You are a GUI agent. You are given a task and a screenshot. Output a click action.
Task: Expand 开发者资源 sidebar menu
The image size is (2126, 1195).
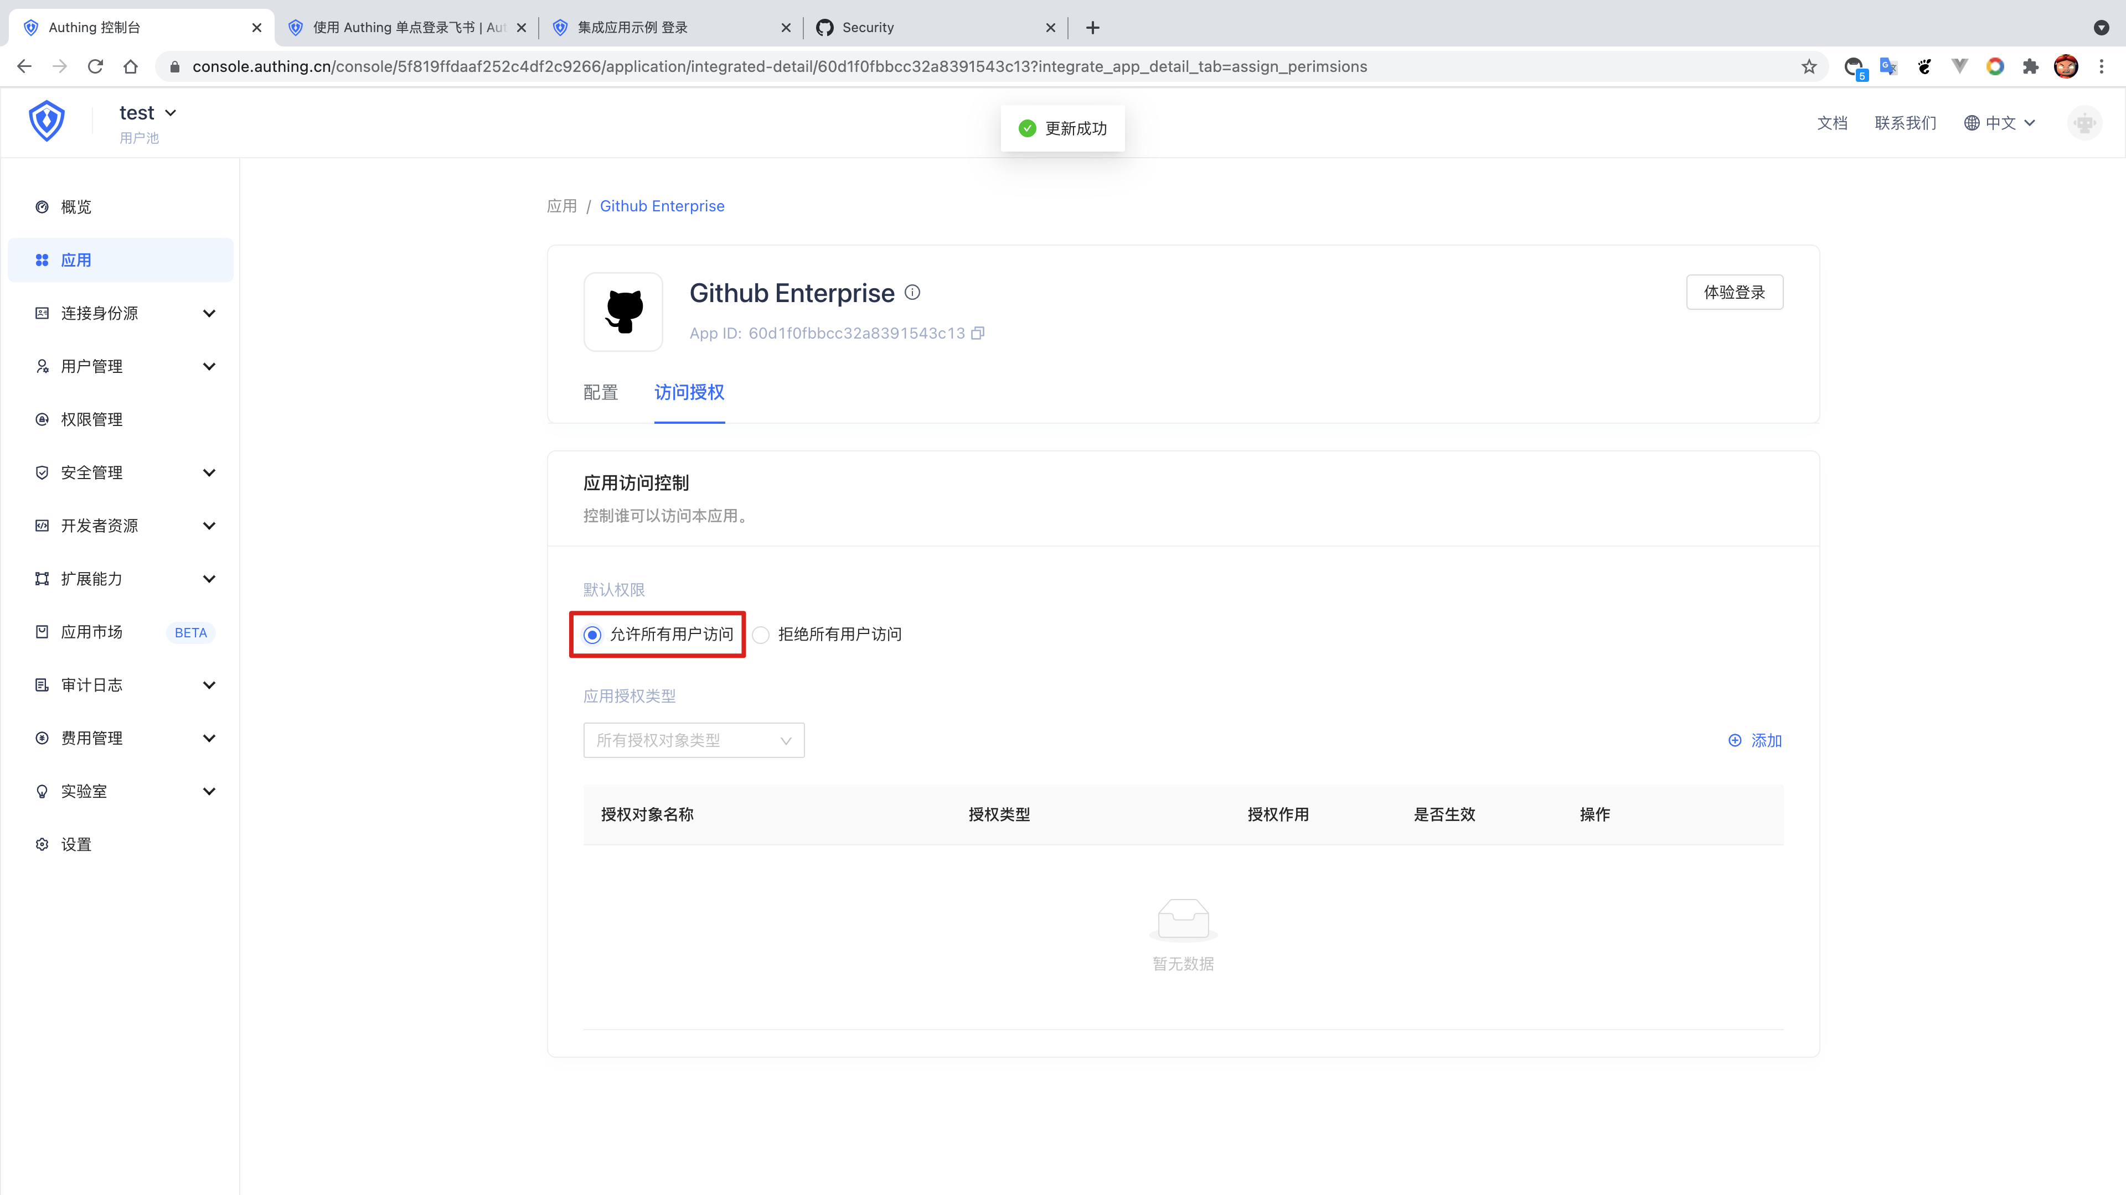(x=121, y=526)
